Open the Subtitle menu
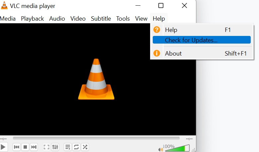The image size is (259, 152). [x=101, y=19]
